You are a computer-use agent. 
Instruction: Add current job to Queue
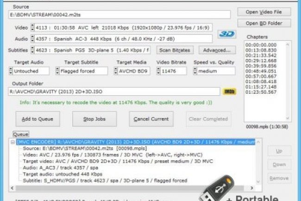click(x=38, y=119)
